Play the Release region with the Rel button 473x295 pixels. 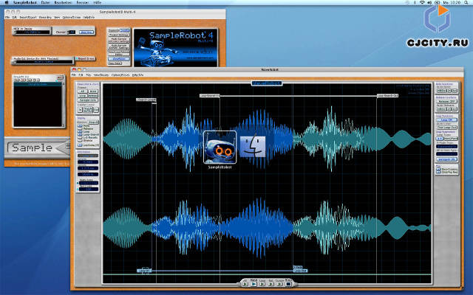pos(271,284)
